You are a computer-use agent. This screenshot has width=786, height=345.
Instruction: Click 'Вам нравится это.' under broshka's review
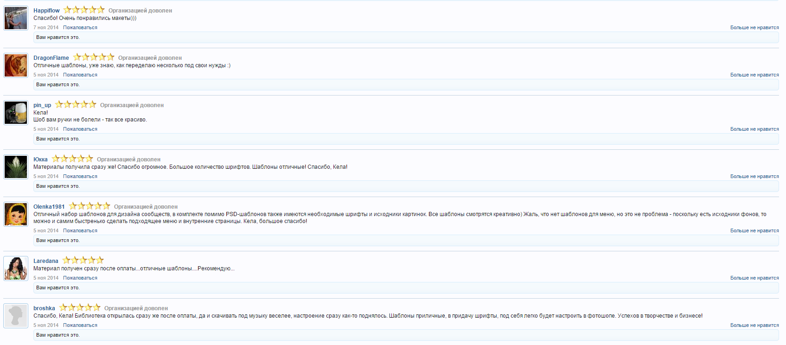coord(58,335)
